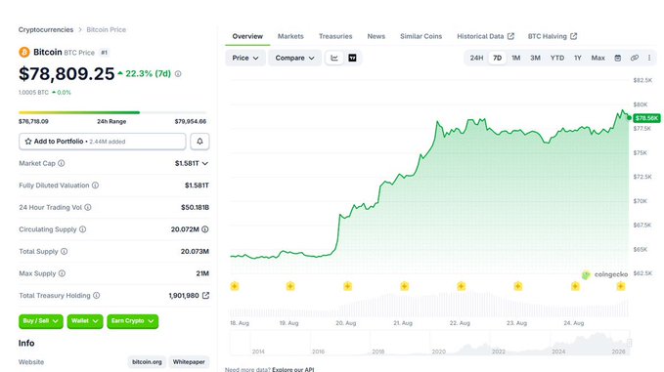Click the chart link share icon

click(x=634, y=58)
